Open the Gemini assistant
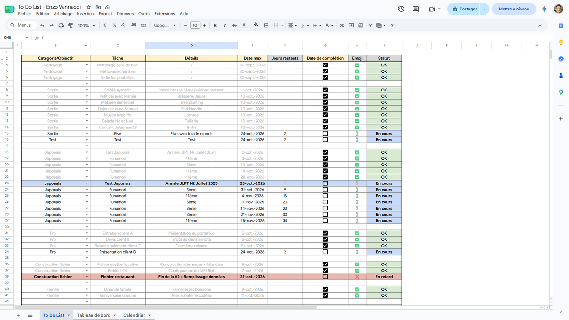The height and width of the screenshot is (320, 569). (x=544, y=9)
